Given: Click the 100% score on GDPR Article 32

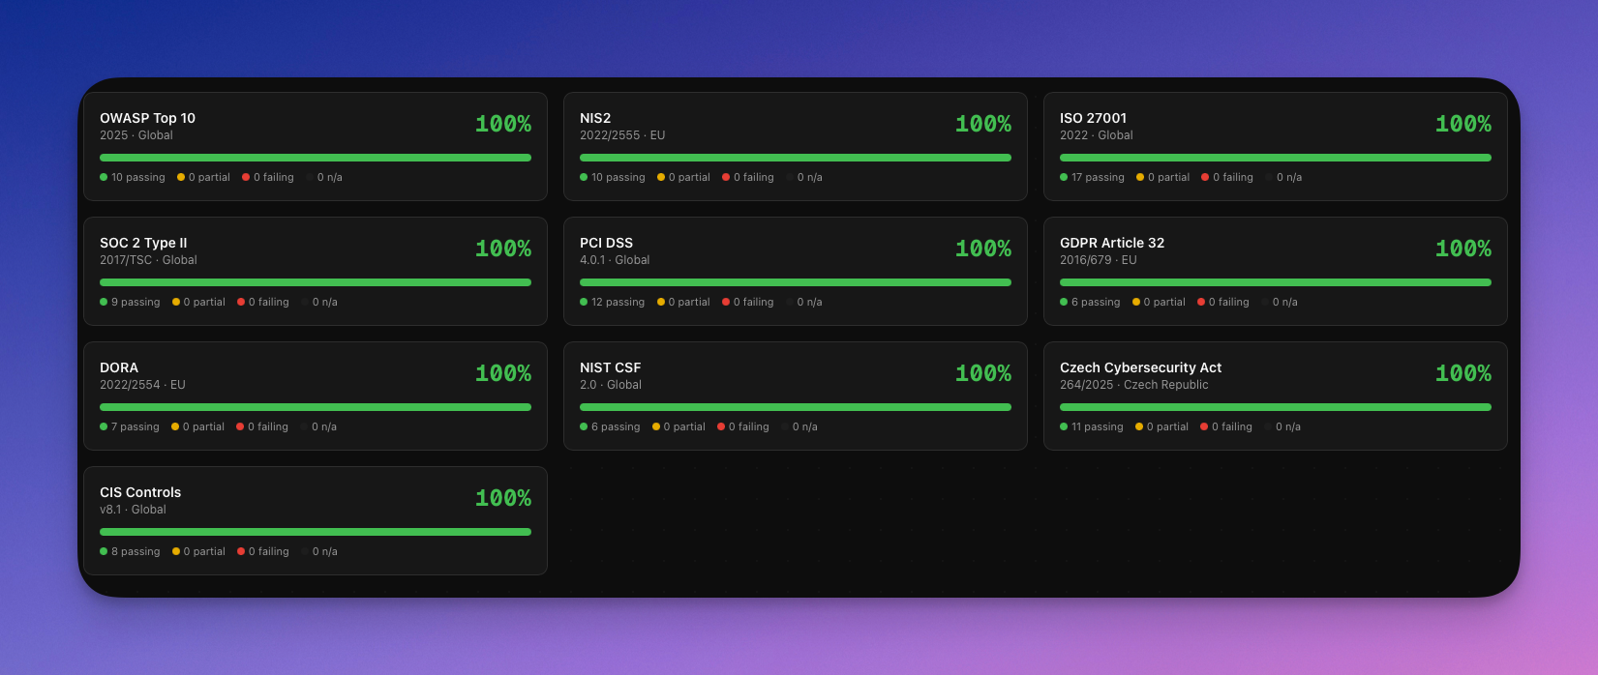Looking at the screenshot, I should [1463, 249].
